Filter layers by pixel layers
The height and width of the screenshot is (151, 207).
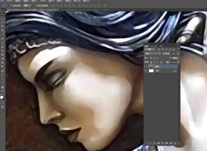tap(159, 49)
